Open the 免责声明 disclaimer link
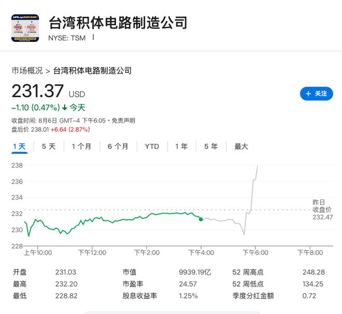Screen dimensions: 342x314 tap(123, 121)
